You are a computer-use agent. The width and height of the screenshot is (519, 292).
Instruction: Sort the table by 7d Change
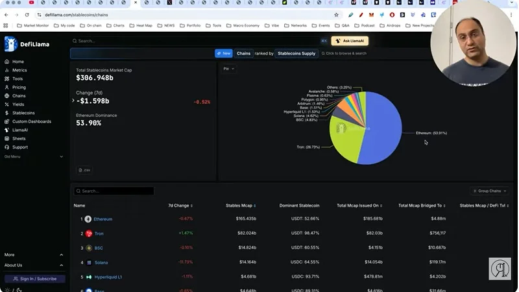[180, 206]
